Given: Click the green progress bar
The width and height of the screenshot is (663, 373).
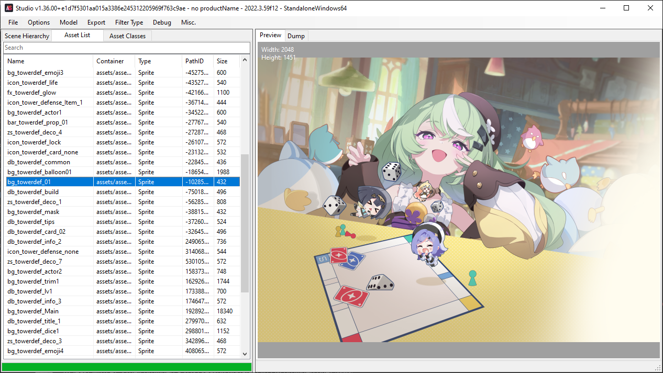Looking at the screenshot, I should [x=127, y=367].
